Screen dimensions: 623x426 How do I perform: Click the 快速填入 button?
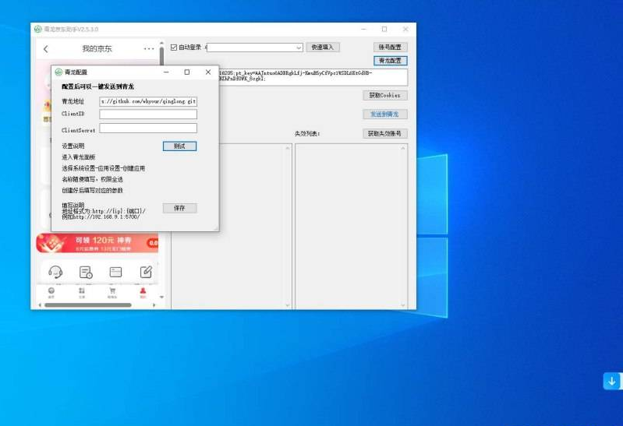tap(322, 48)
